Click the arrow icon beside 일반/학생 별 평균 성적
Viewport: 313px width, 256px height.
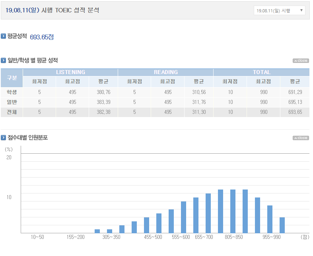[x=4, y=61]
